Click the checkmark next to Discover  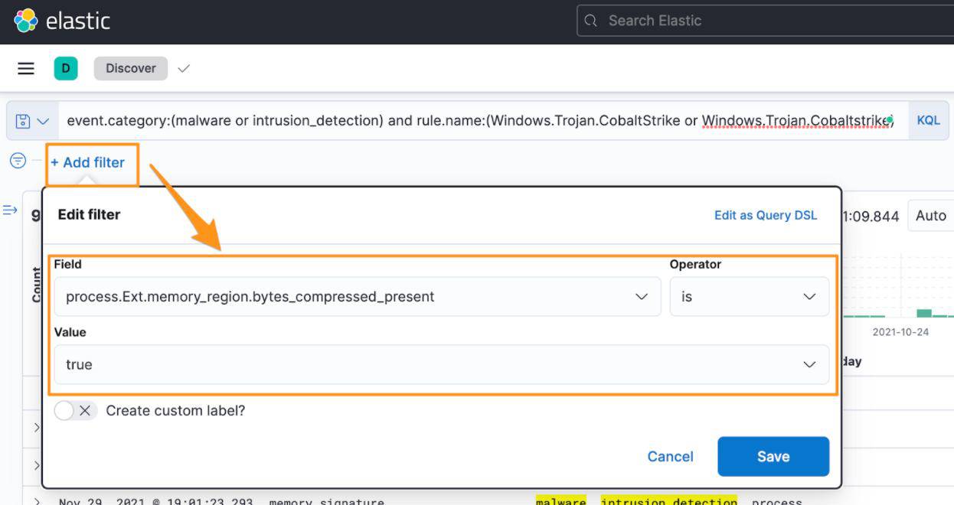click(184, 69)
